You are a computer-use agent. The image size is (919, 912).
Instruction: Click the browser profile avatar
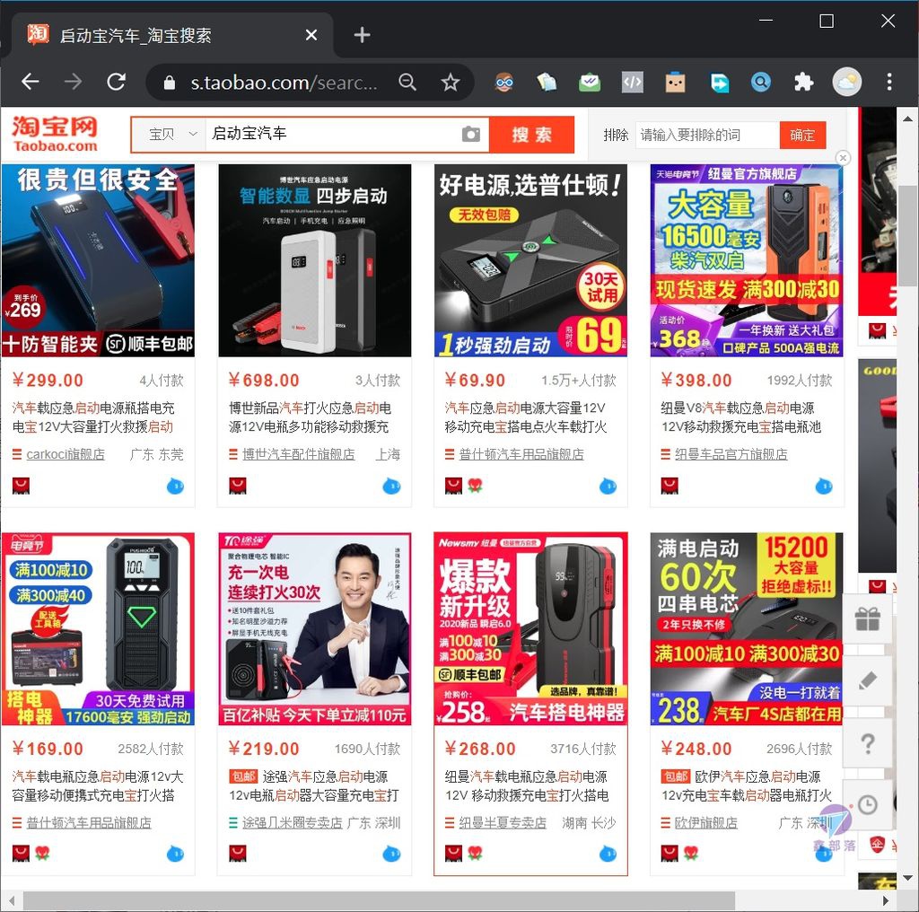pyautogui.click(x=847, y=82)
